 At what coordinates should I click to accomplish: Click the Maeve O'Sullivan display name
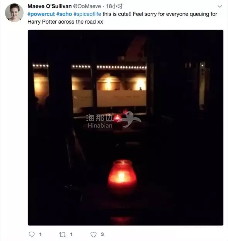coord(49,6)
